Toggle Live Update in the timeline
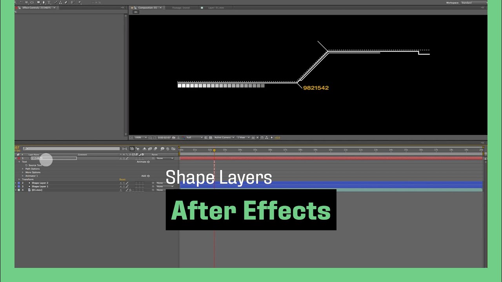 [x=132, y=149]
